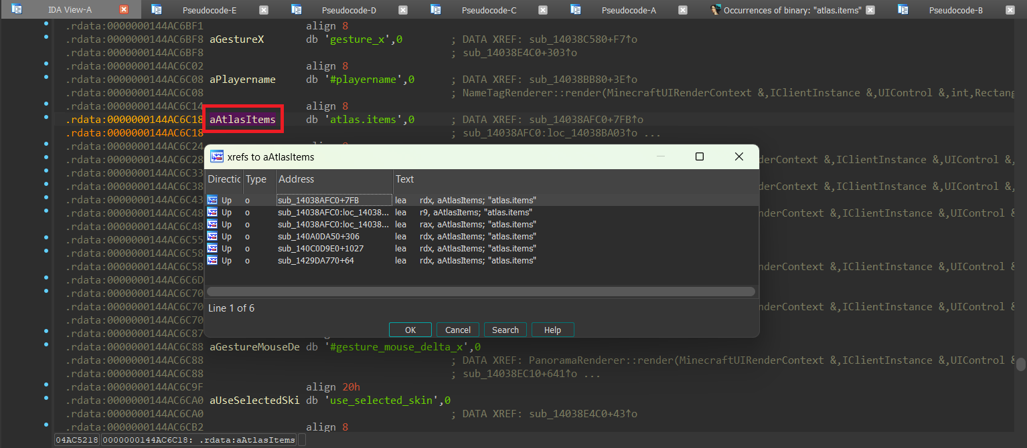This screenshot has width=1027, height=448.
Task: Select xref address sub_140C0D9E0+1027
Action: pos(321,248)
